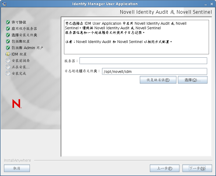216x176 pixels.
Task: Click the empty circle icon beside 安装完成
Action: coord(8,73)
